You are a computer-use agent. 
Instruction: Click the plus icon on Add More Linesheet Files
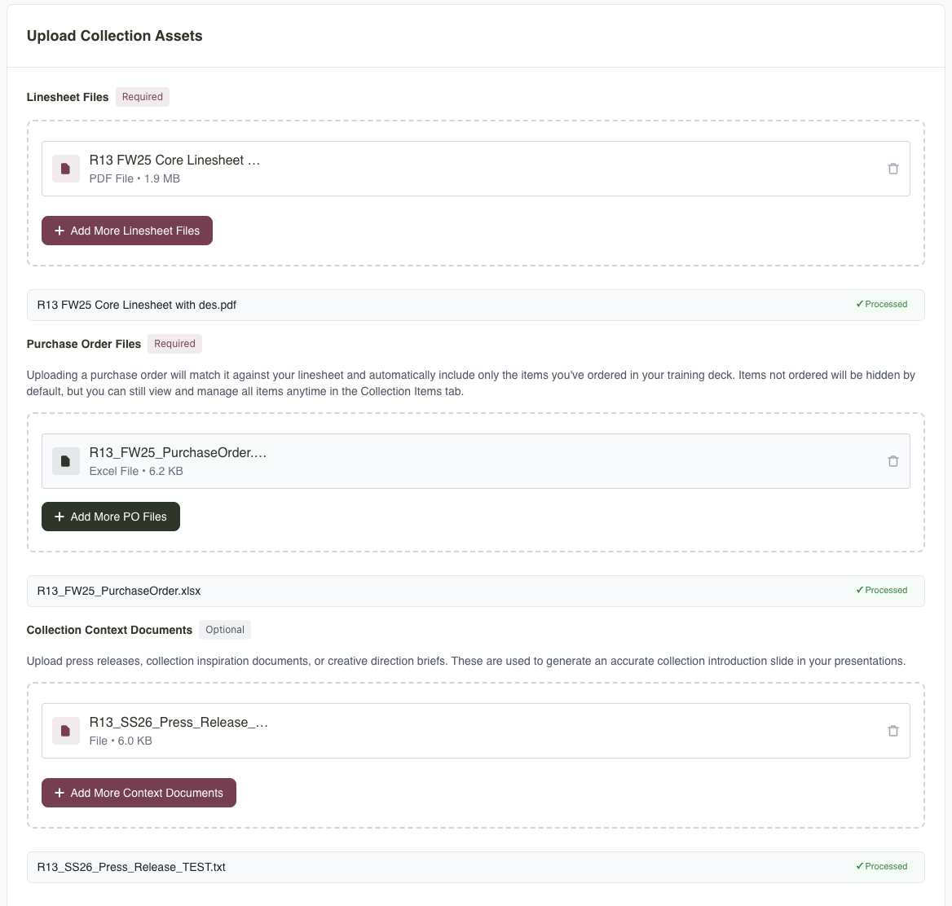coord(59,231)
